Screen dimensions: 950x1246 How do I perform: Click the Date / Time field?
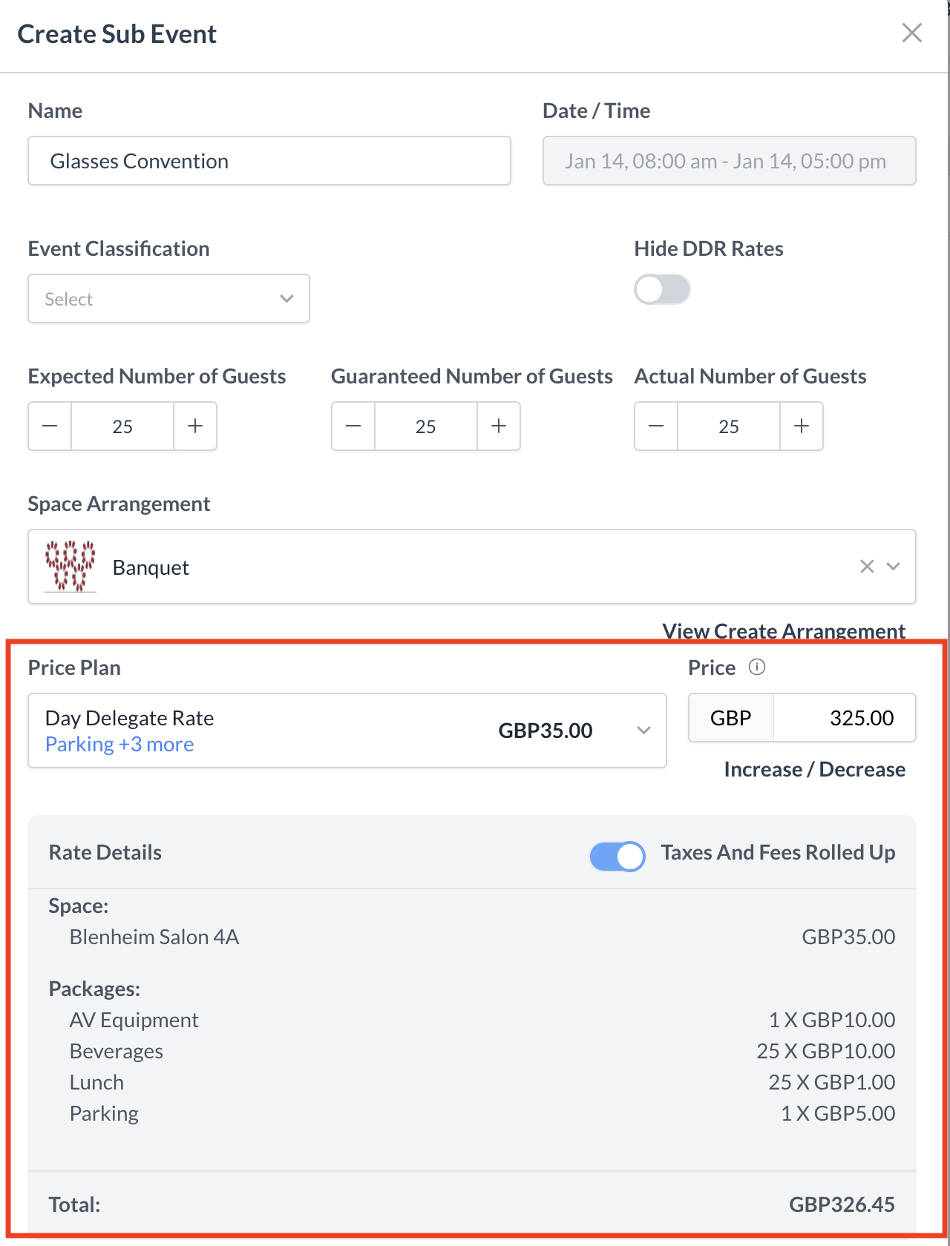click(x=729, y=161)
